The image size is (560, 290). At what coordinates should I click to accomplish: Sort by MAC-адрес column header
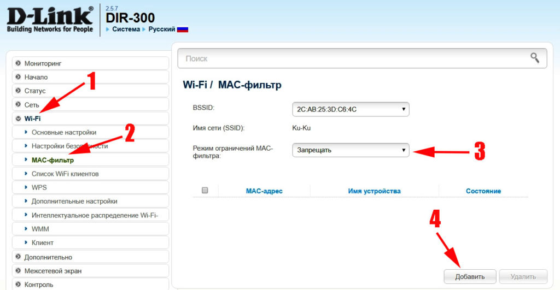[264, 191]
